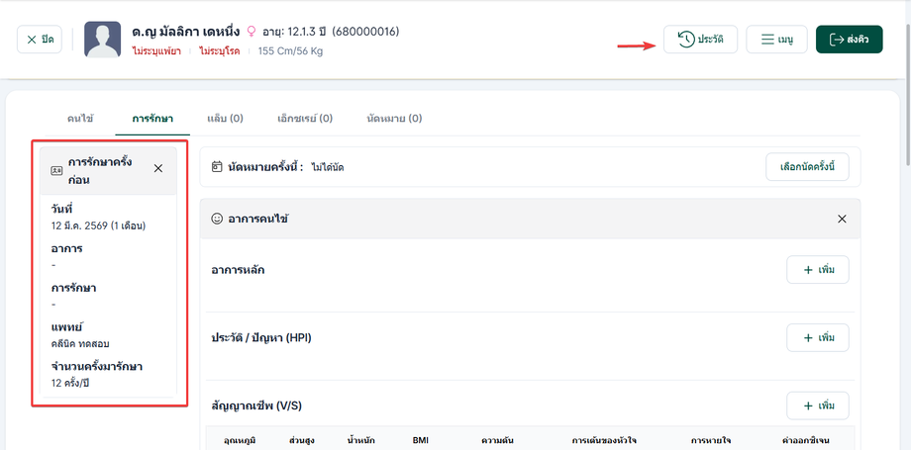Click the date 12 มี.ค. 2569 (1 เดือน)
Viewport: 911px width, 450px height.
(98, 225)
